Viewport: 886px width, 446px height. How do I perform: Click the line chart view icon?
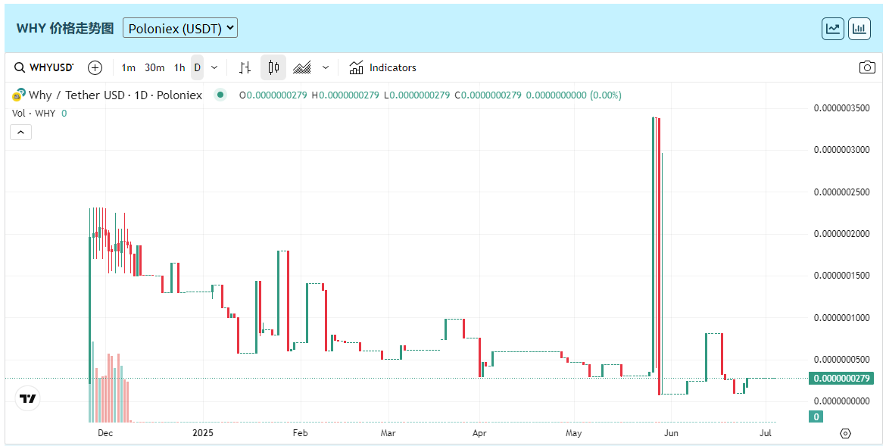click(x=833, y=29)
